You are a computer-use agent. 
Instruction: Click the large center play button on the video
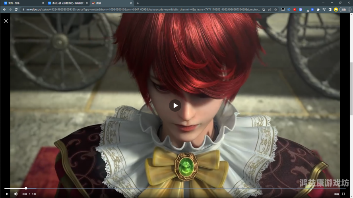[175, 105]
